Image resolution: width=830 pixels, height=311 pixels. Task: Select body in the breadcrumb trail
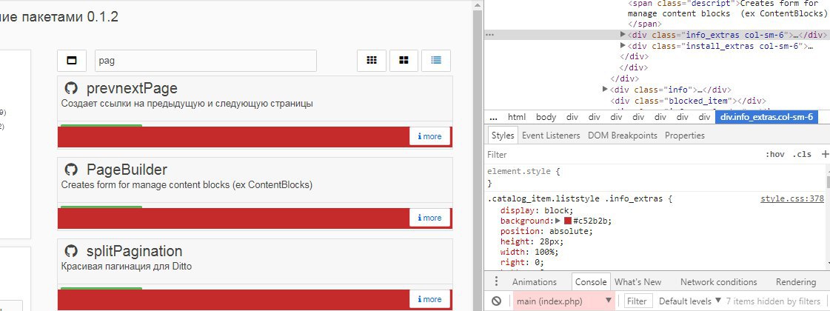(x=546, y=117)
